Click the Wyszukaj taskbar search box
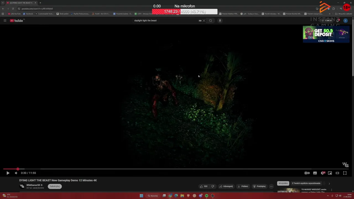The image size is (354, 199). (153, 196)
